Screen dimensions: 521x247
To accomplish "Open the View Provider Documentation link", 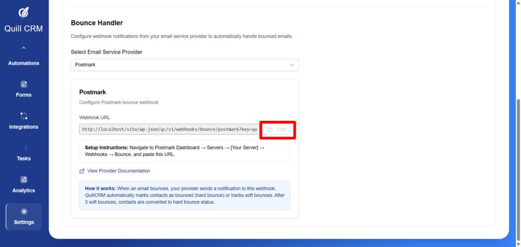I will tap(119, 171).
